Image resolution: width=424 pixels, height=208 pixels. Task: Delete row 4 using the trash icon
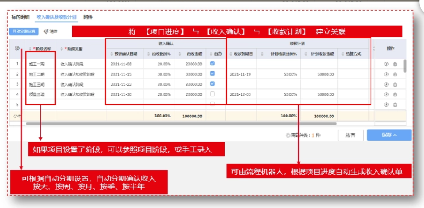tap(395, 94)
